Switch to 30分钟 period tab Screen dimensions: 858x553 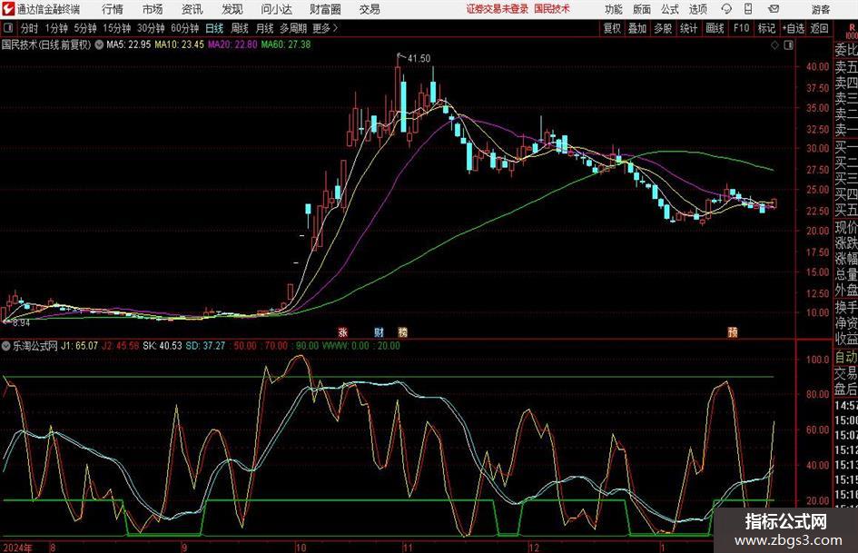point(151,28)
